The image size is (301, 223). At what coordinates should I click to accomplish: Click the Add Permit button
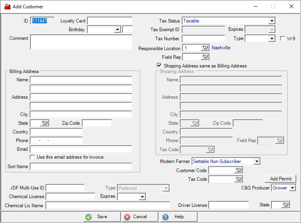point(280,179)
